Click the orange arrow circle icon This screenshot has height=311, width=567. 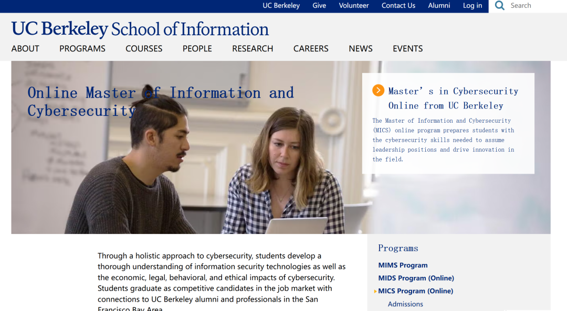pyautogui.click(x=378, y=90)
